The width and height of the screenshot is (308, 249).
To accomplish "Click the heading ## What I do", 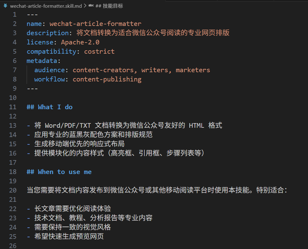I will click(49, 107).
